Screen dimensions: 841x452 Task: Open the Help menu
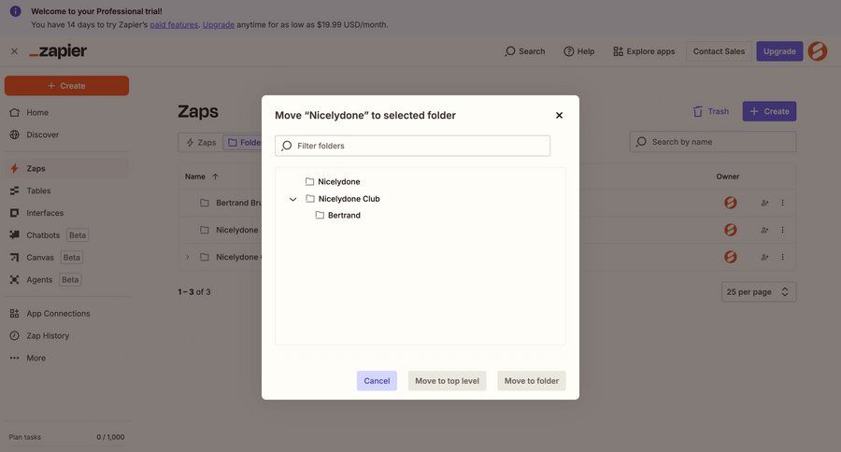pyautogui.click(x=578, y=51)
